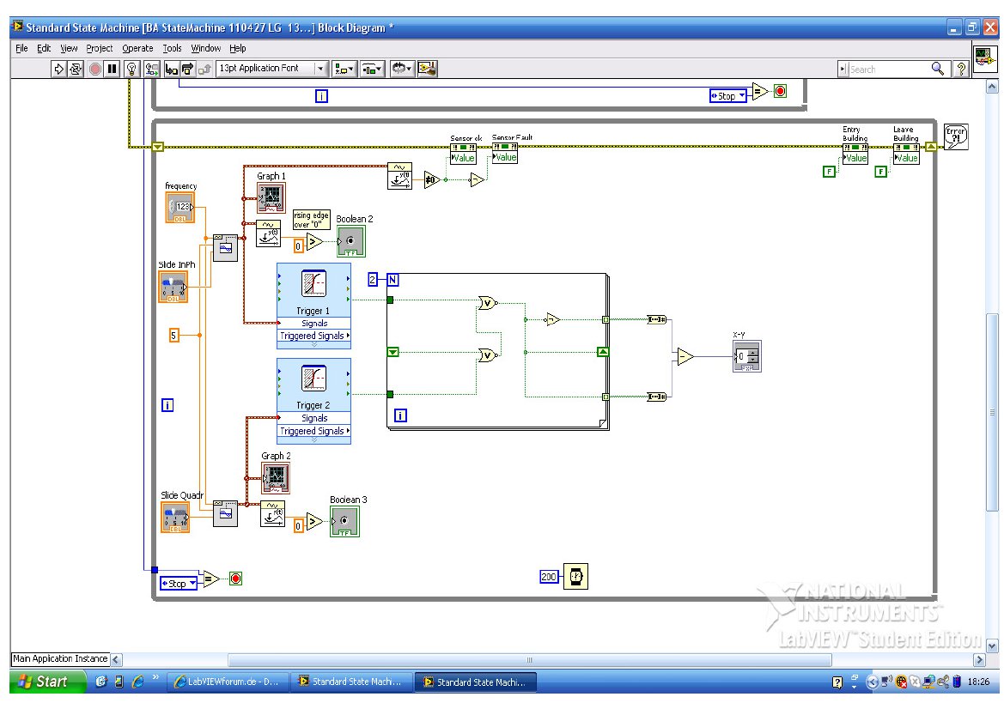
Task: Open the Distribute Objects dropdown
Action: (x=372, y=69)
